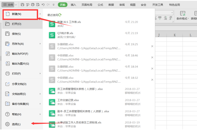This screenshot has width=197, height=131.
Task: Open 选项(L) settings entry
Action: (22, 124)
